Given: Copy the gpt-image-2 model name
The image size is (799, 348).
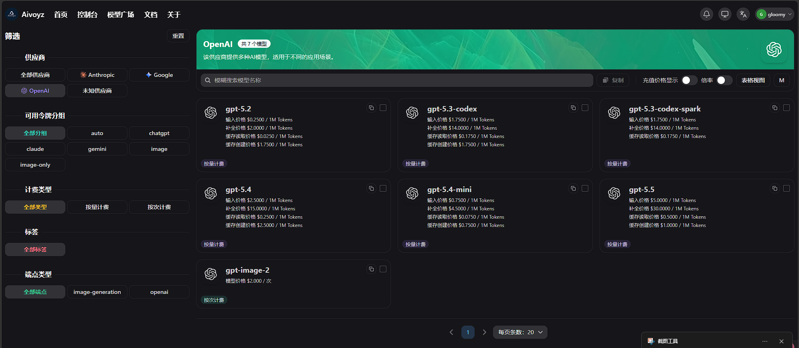Looking at the screenshot, I should [371, 269].
